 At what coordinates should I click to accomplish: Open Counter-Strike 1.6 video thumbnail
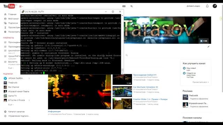(122, 104)
